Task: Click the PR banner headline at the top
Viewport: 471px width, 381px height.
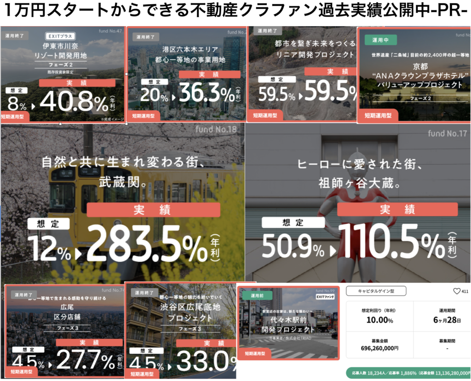Action: (235, 10)
